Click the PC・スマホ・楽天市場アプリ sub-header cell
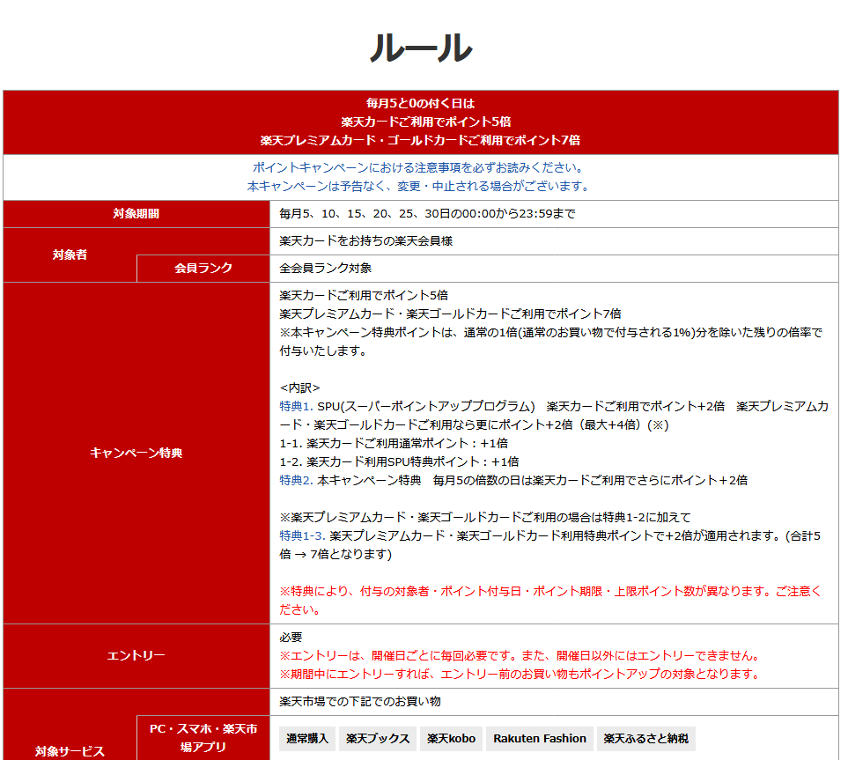This screenshot has height=760, width=848. pos(203,738)
